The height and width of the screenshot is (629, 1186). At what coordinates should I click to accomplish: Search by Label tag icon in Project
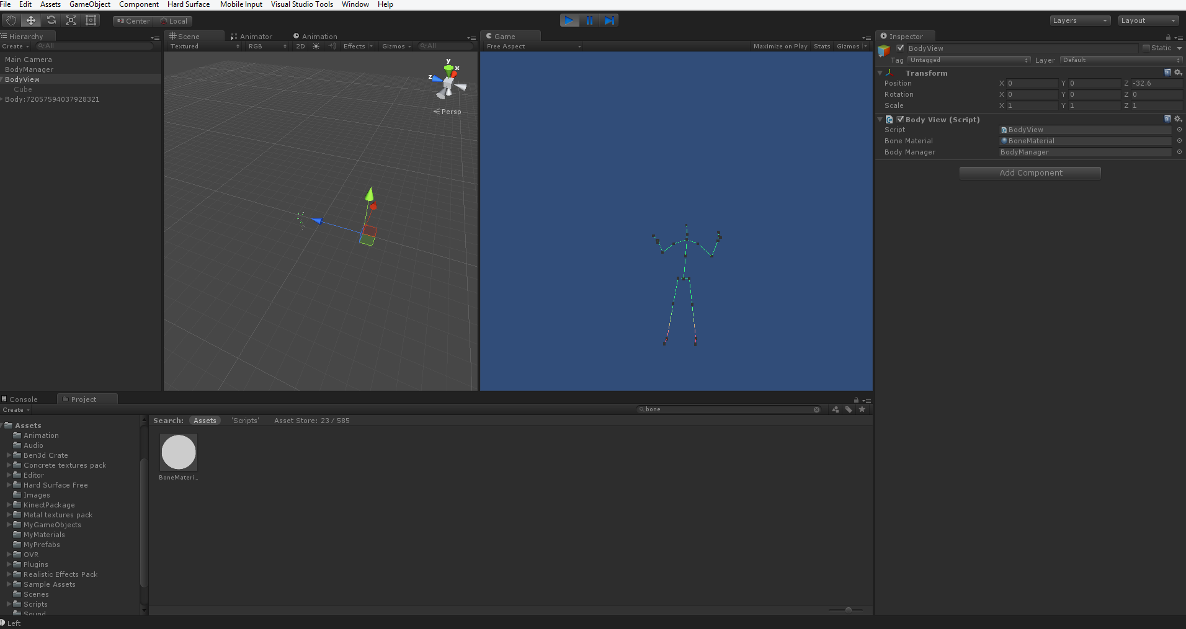(x=849, y=409)
